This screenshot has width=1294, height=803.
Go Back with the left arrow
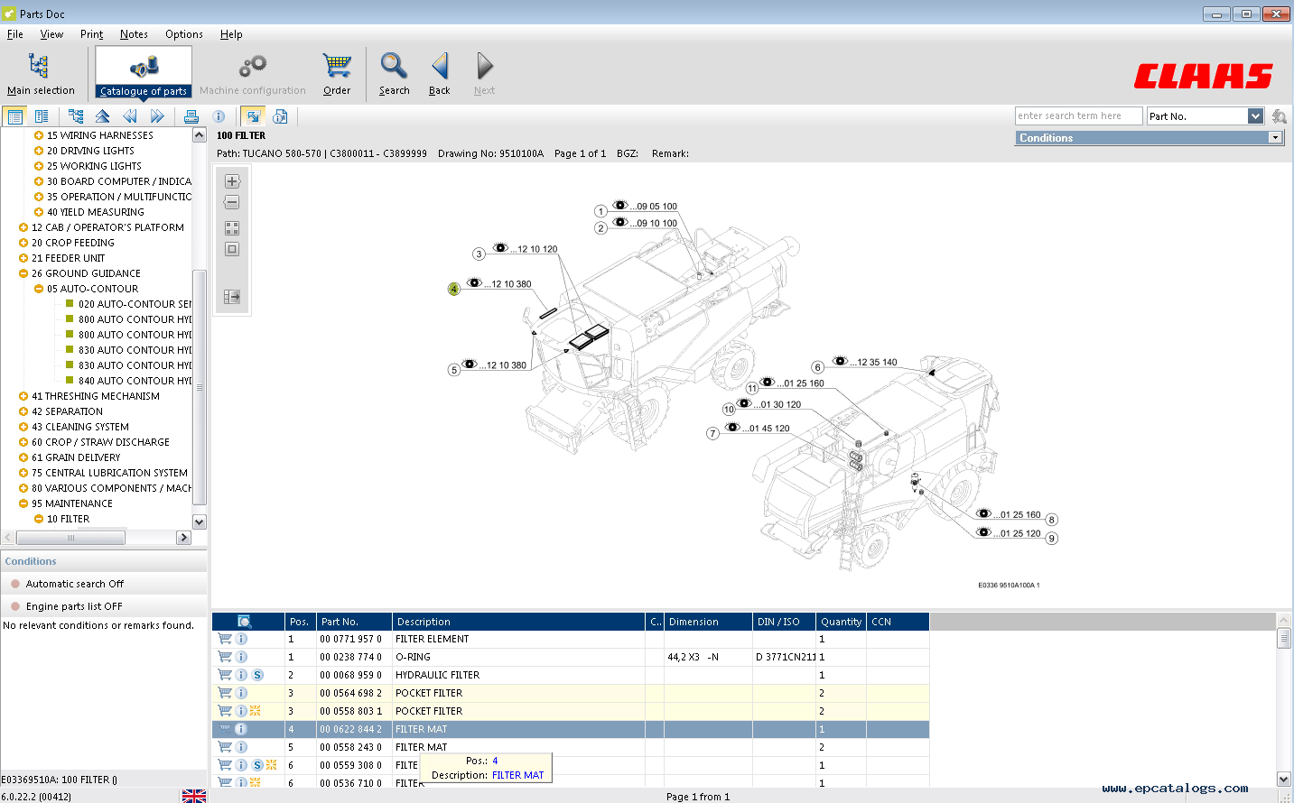point(440,73)
